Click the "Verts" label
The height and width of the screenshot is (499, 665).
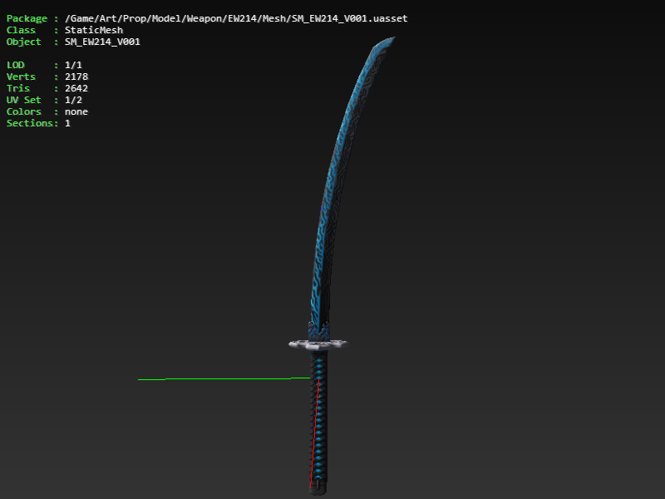[21, 77]
